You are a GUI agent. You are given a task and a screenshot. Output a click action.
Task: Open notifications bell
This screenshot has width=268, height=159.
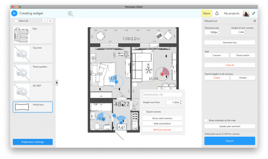point(217,13)
